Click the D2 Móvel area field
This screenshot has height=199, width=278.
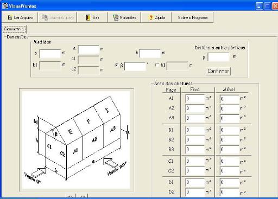tap(230, 192)
